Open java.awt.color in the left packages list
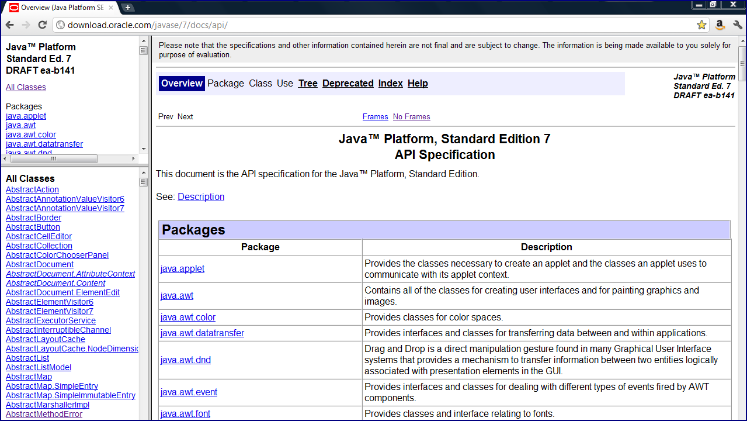 coord(31,134)
